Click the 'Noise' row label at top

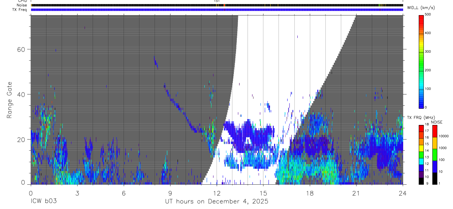[x=22, y=5]
